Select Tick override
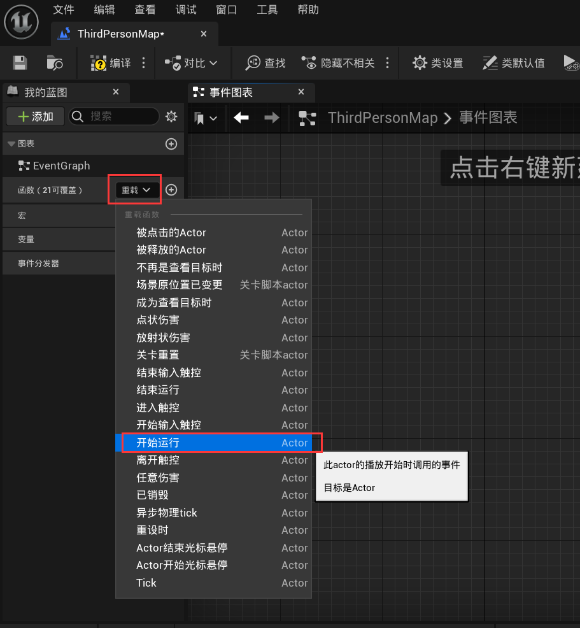Viewport: 580px width, 628px height. (213, 583)
